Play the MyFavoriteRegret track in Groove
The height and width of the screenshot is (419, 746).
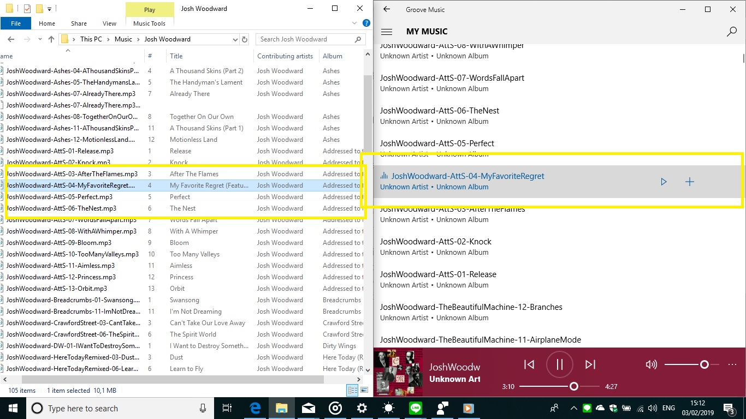664,182
